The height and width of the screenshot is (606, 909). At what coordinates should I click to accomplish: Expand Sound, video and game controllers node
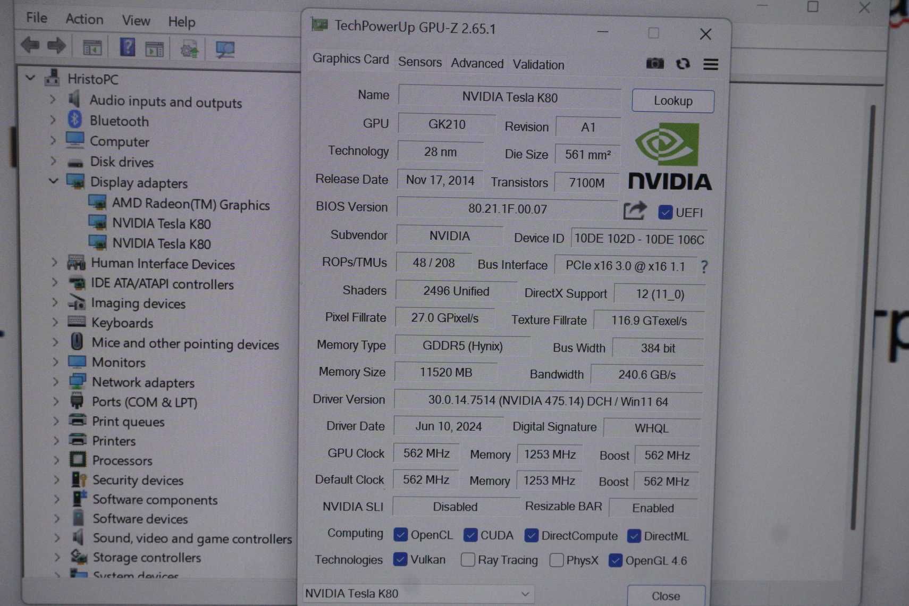pos(57,537)
